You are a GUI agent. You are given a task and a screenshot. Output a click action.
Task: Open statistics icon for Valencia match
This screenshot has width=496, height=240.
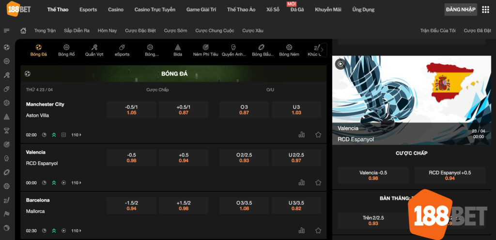[302, 183]
